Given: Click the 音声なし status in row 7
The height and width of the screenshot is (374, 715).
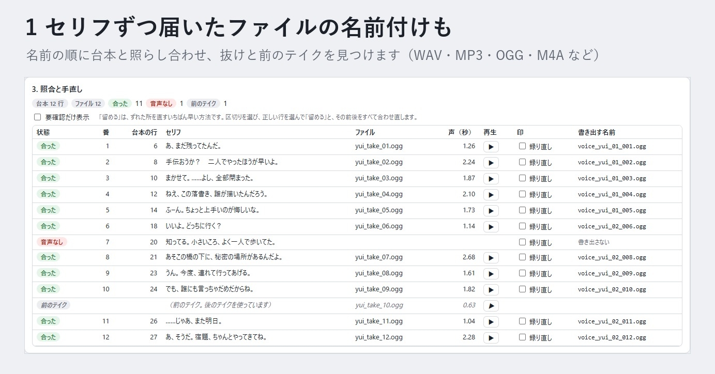Looking at the screenshot, I should (52, 242).
